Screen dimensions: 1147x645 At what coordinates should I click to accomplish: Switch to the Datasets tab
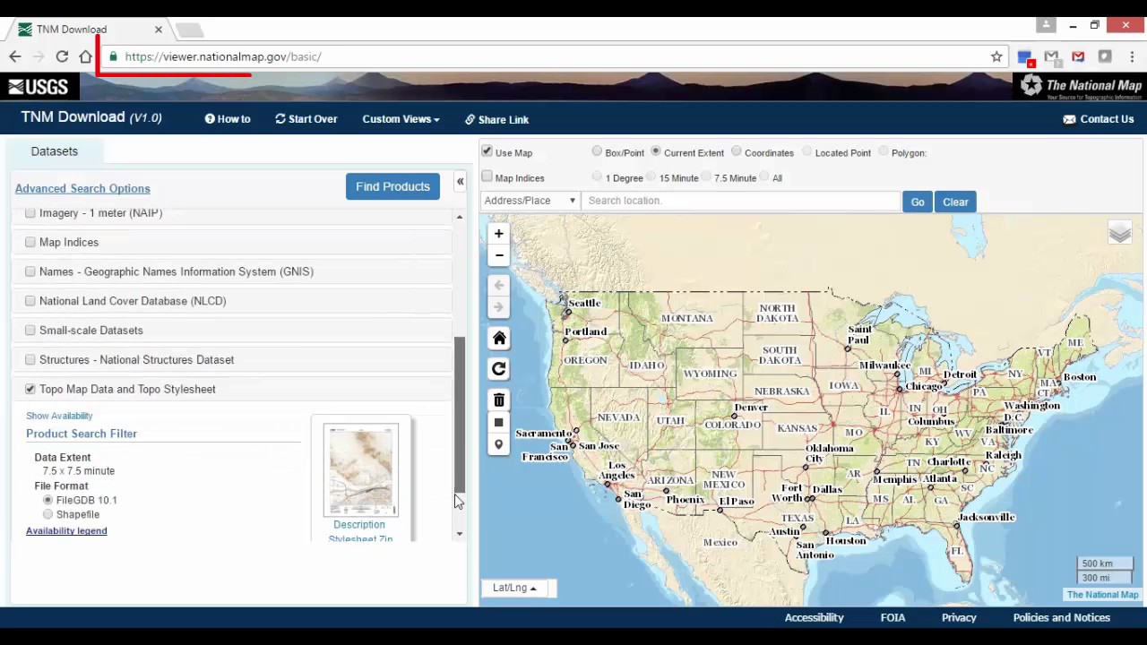(x=55, y=151)
